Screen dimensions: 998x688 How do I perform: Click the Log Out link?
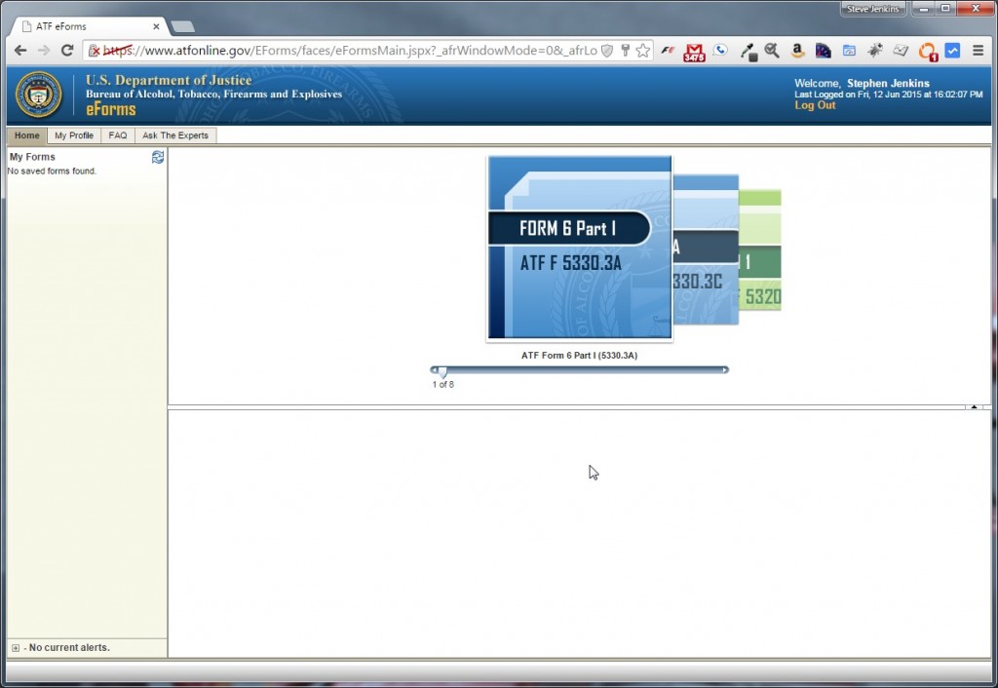click(815, 105)
